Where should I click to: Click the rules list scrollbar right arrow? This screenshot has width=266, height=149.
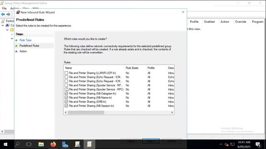pos(172,113)
